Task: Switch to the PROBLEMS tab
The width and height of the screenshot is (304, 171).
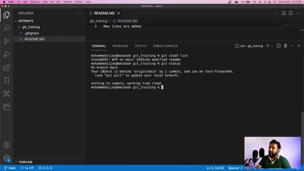Action: point(120,46)
